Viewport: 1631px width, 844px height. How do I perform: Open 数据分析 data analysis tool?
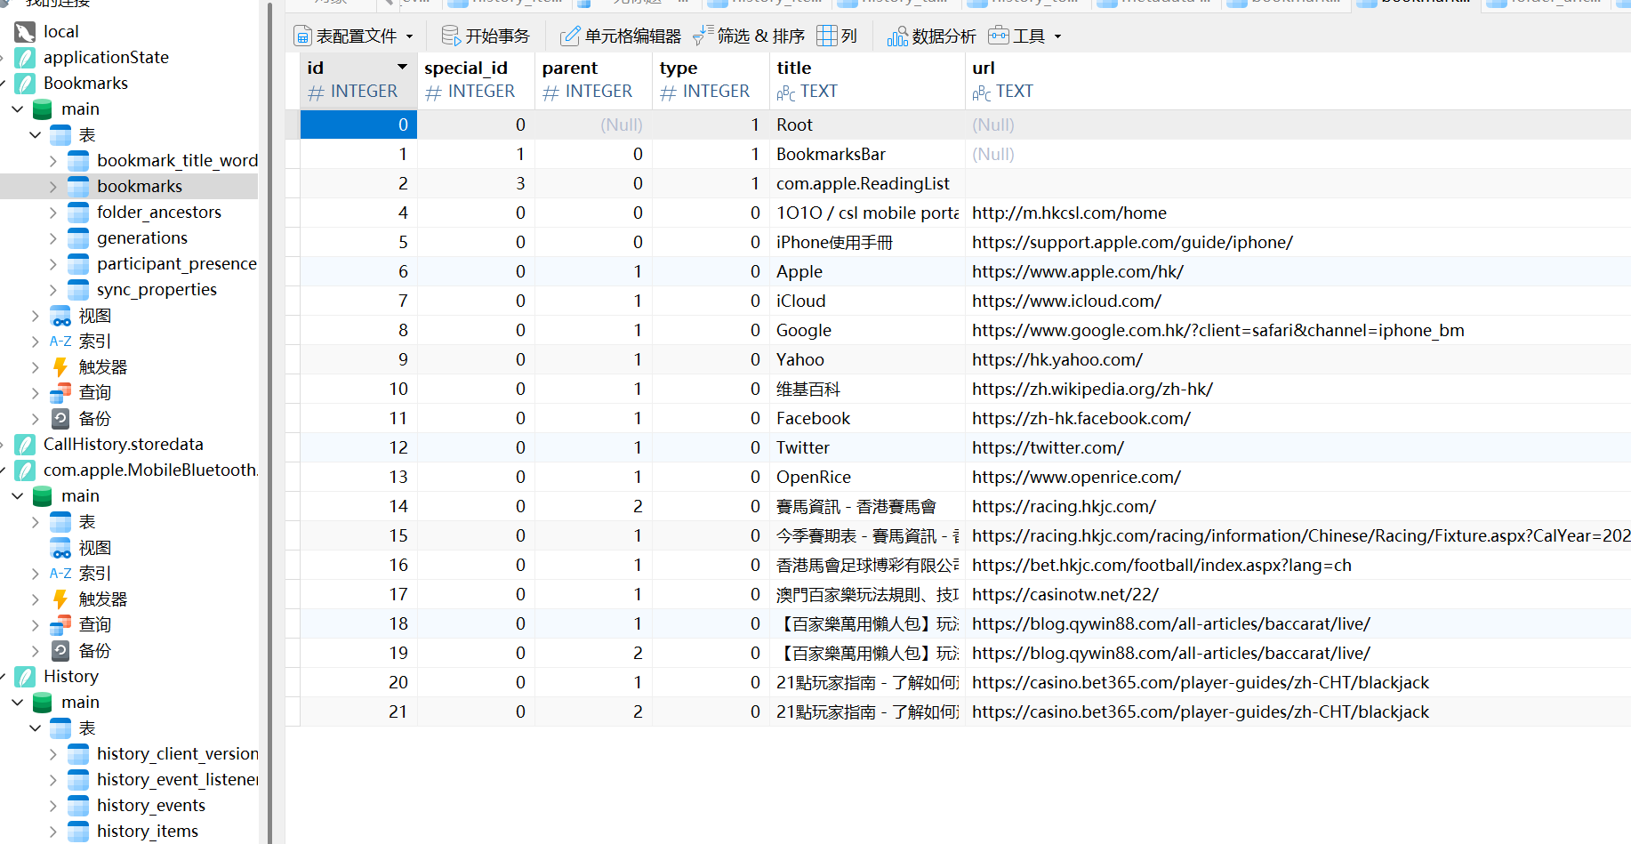931,36
